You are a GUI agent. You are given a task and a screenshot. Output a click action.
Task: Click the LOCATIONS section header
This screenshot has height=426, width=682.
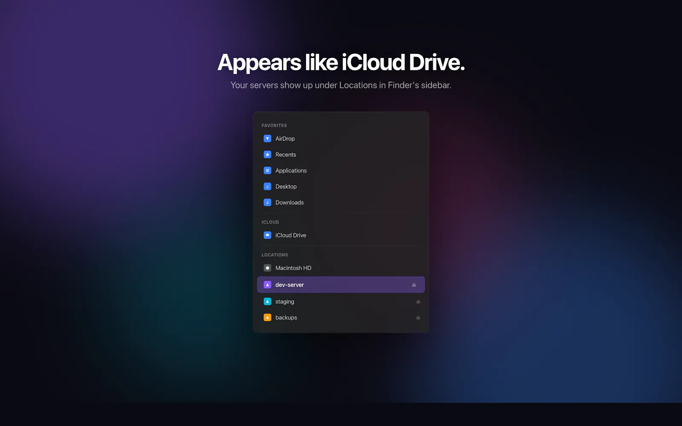point(275,255)
